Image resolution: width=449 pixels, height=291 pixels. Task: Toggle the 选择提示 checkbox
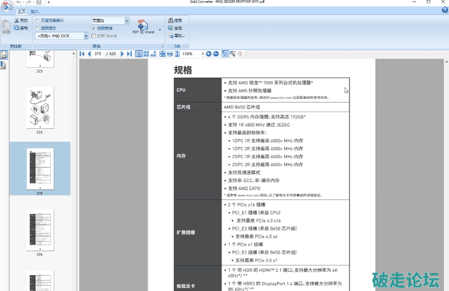37,28
